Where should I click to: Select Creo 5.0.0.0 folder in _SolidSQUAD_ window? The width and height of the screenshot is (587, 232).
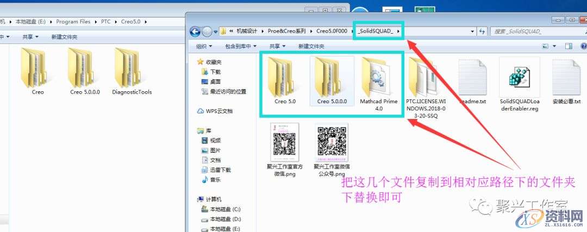click(x=332, y=81)
